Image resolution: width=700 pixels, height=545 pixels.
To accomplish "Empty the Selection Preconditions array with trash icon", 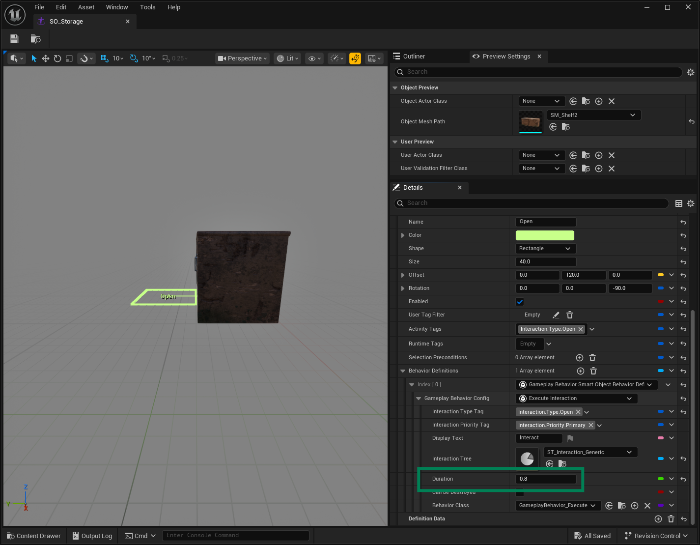I will [592, 358].
